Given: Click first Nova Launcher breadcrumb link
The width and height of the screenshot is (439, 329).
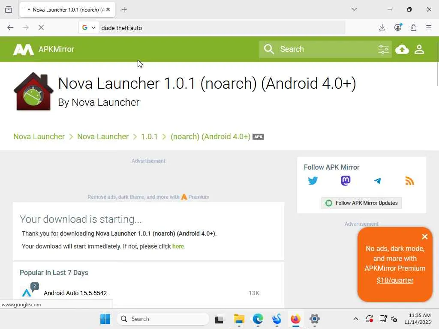Looking at the screenshot, I should click(x=39, y=137).
